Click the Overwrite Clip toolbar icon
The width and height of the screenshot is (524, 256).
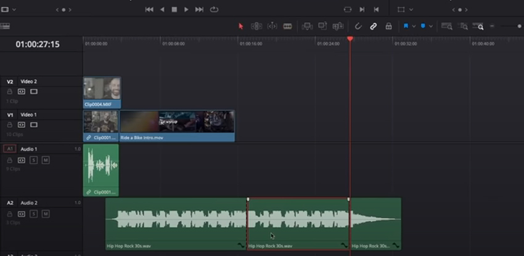(x=322, y=26)
